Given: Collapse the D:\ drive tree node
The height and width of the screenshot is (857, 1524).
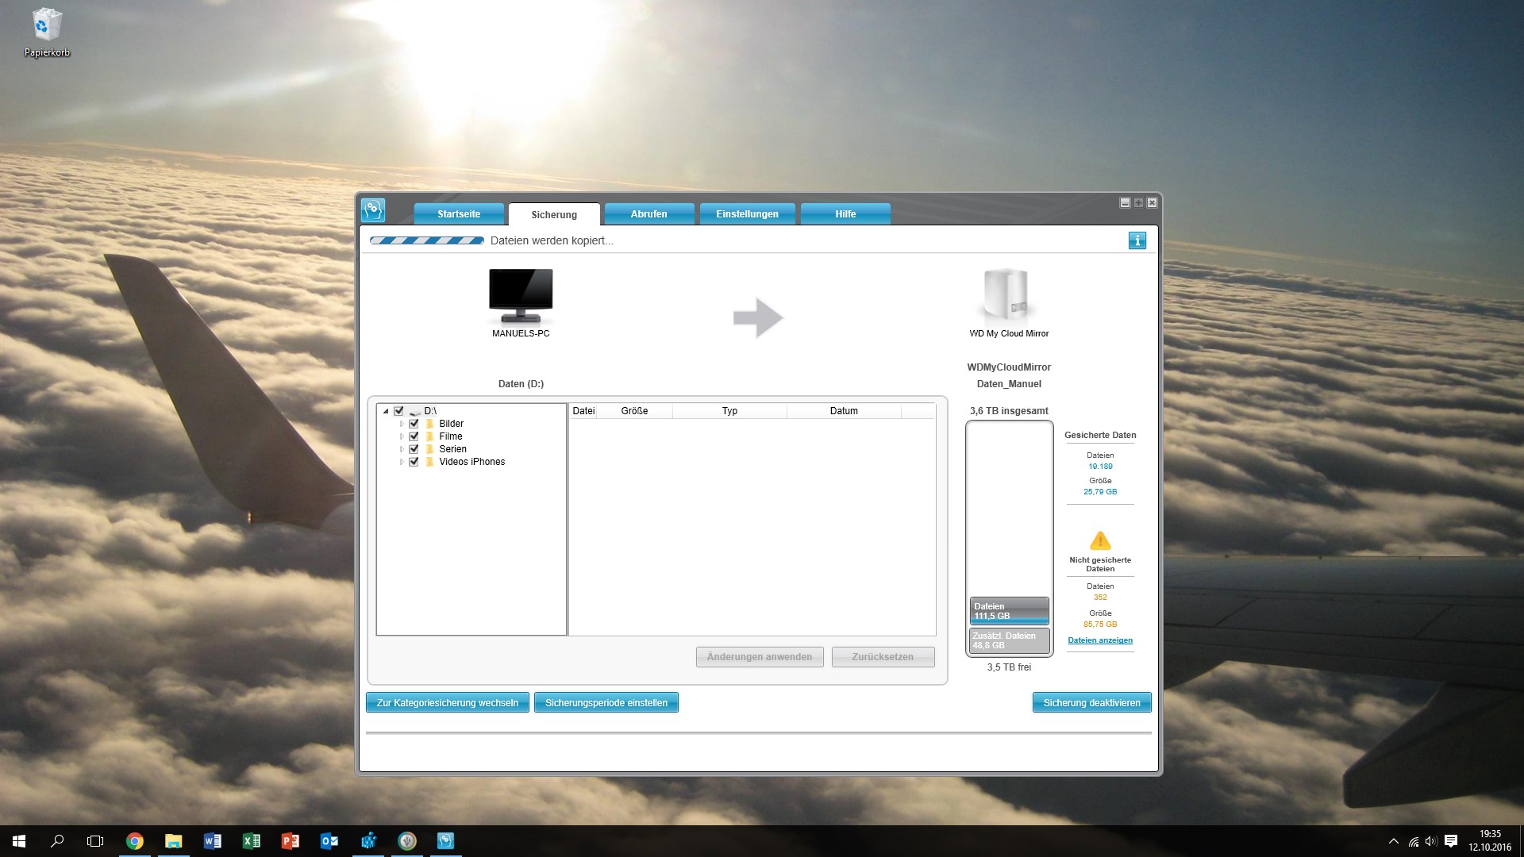Looking at the screenshot, I should pos(386,411).
